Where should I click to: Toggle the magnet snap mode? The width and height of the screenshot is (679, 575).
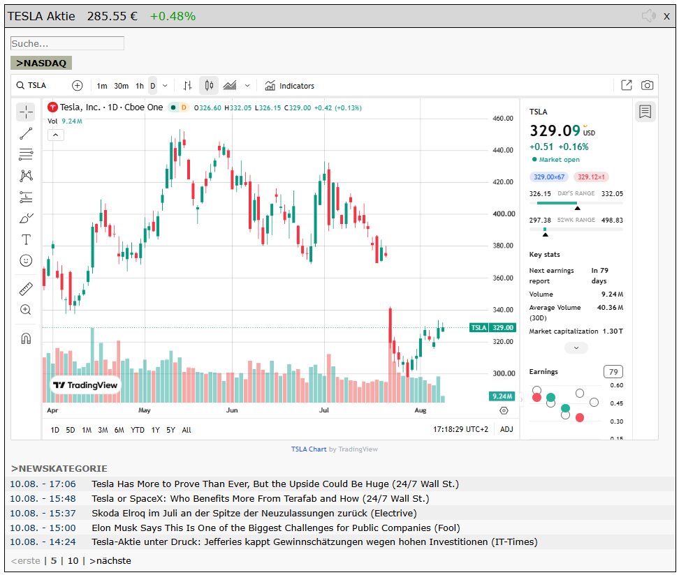pos(26,338)
